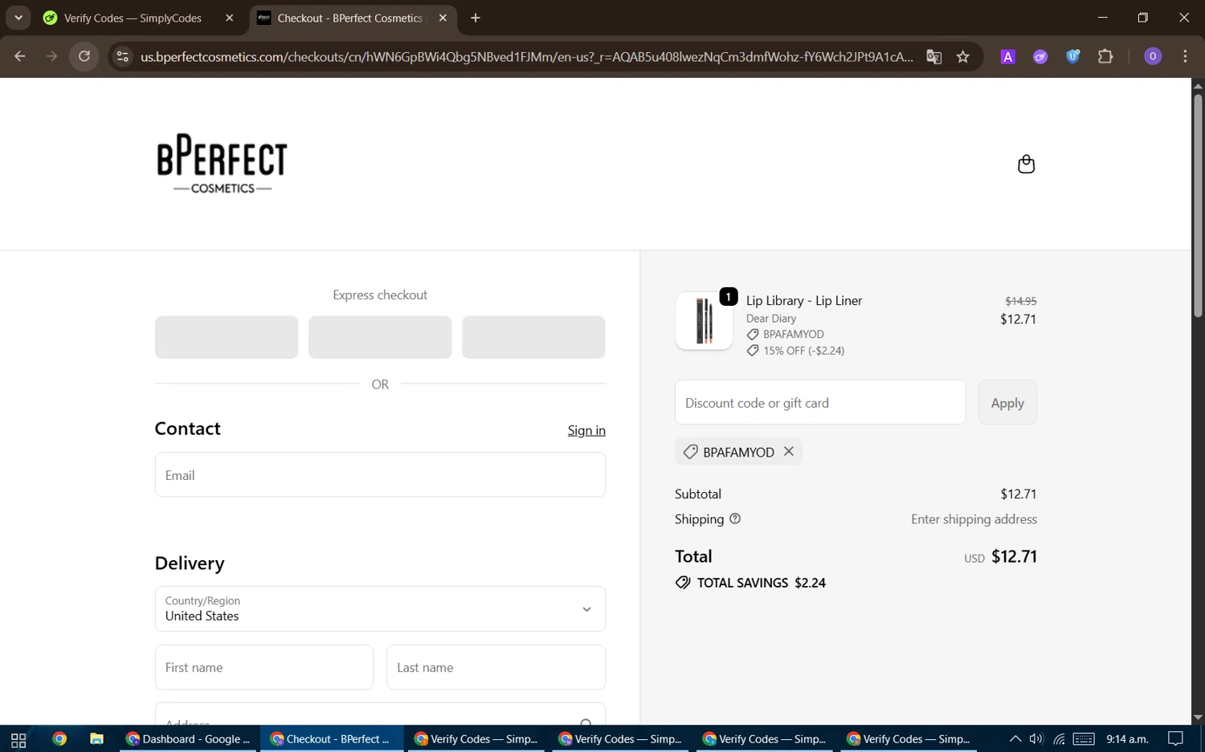Image resolution: width=1205 pixels, height=752 pixels.
Task: Open the volume control in tray
Action: click(1036, 739)
